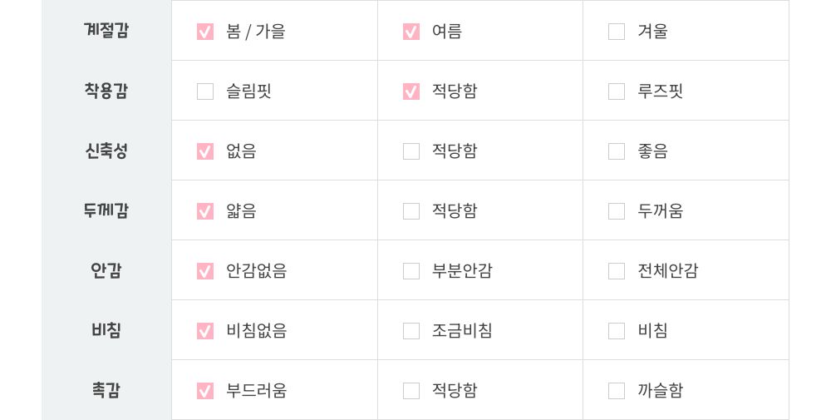Uncheck 없음 in the 신축성 row

(x=205, y=151)
